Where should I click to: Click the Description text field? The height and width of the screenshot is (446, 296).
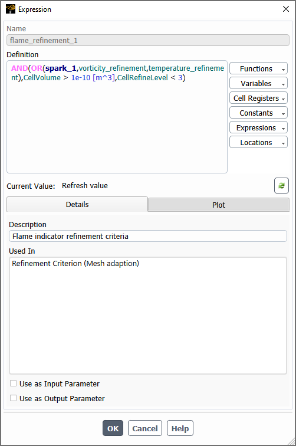148,236
